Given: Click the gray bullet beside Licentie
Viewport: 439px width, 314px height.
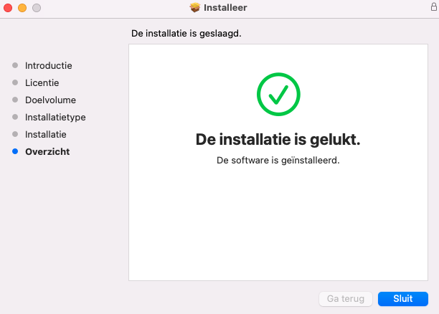Looking at the screenshot, I should [15, 82].
